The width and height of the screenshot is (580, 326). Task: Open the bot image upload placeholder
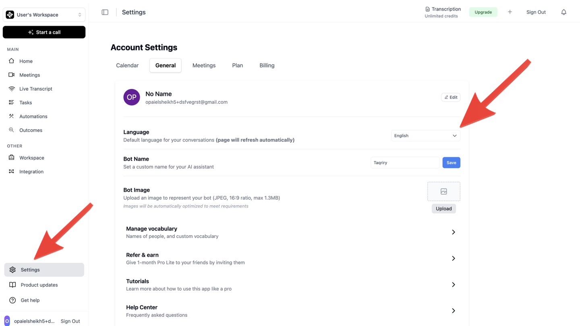[443, 191]
